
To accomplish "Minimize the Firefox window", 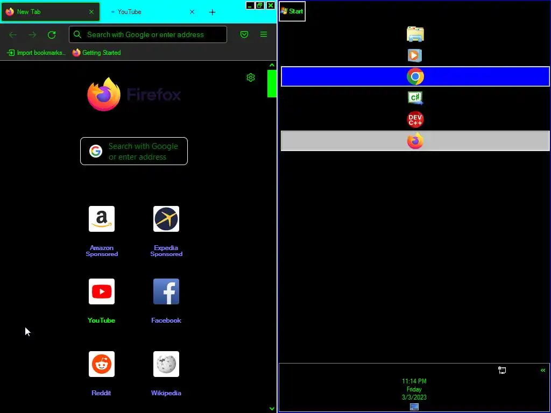I will coord(250,5).
